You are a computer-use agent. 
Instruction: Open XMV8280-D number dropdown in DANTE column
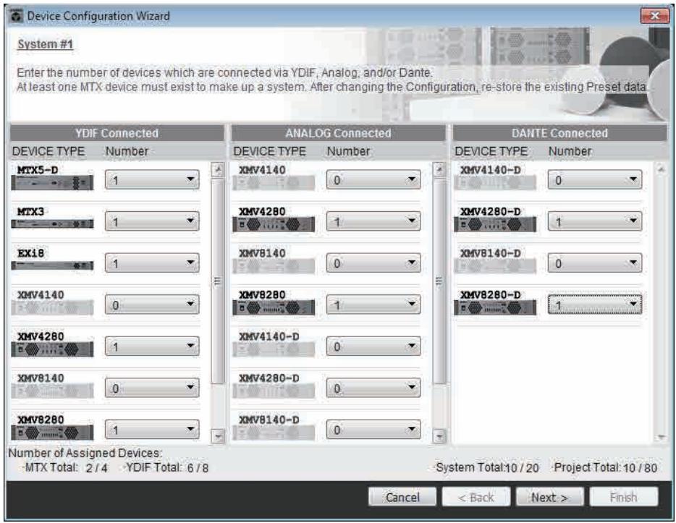[594, 305]
